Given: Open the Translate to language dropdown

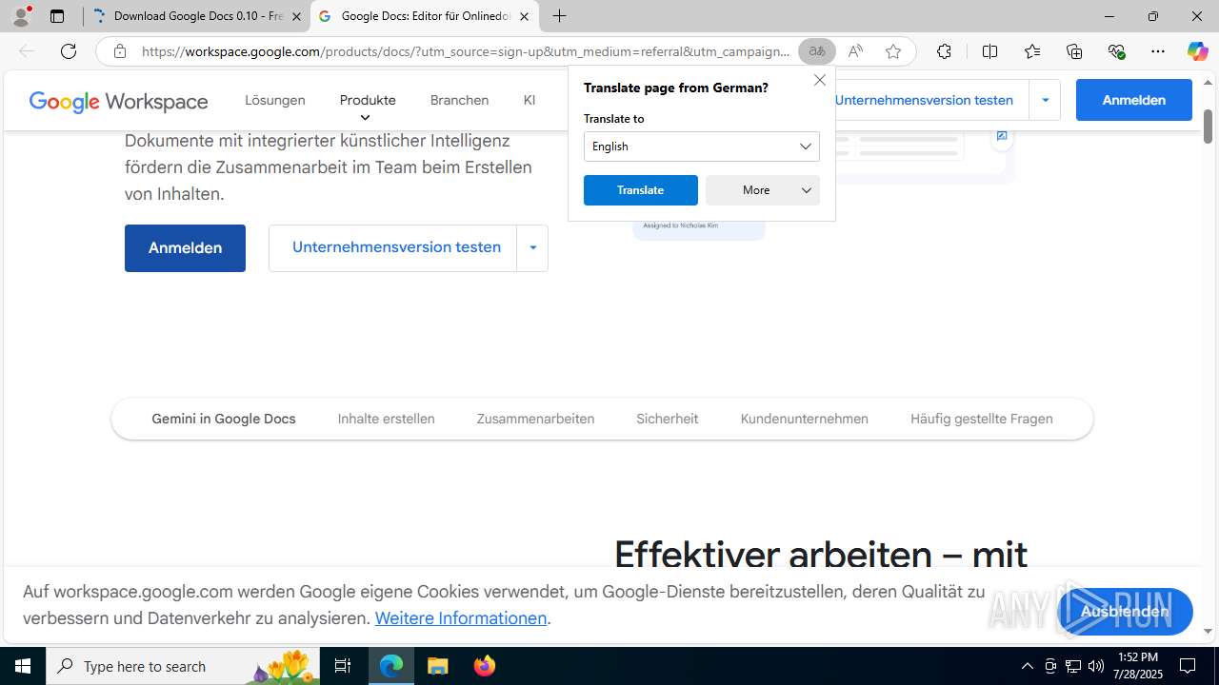Looking at the screenshot, I should [702, 147].
